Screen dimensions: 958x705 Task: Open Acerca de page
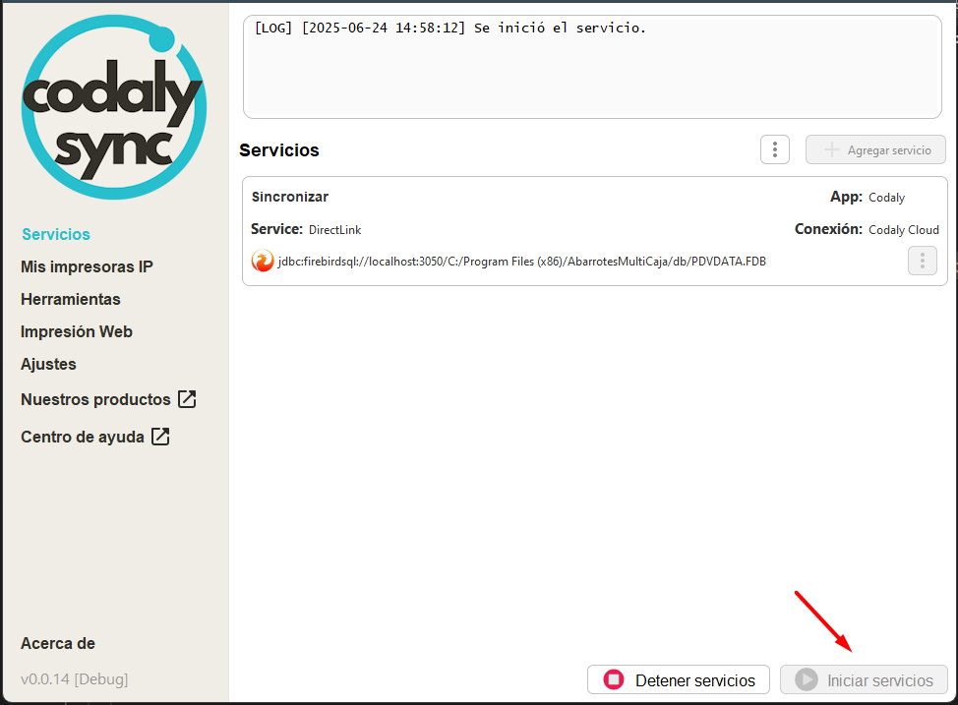point(58,643)
